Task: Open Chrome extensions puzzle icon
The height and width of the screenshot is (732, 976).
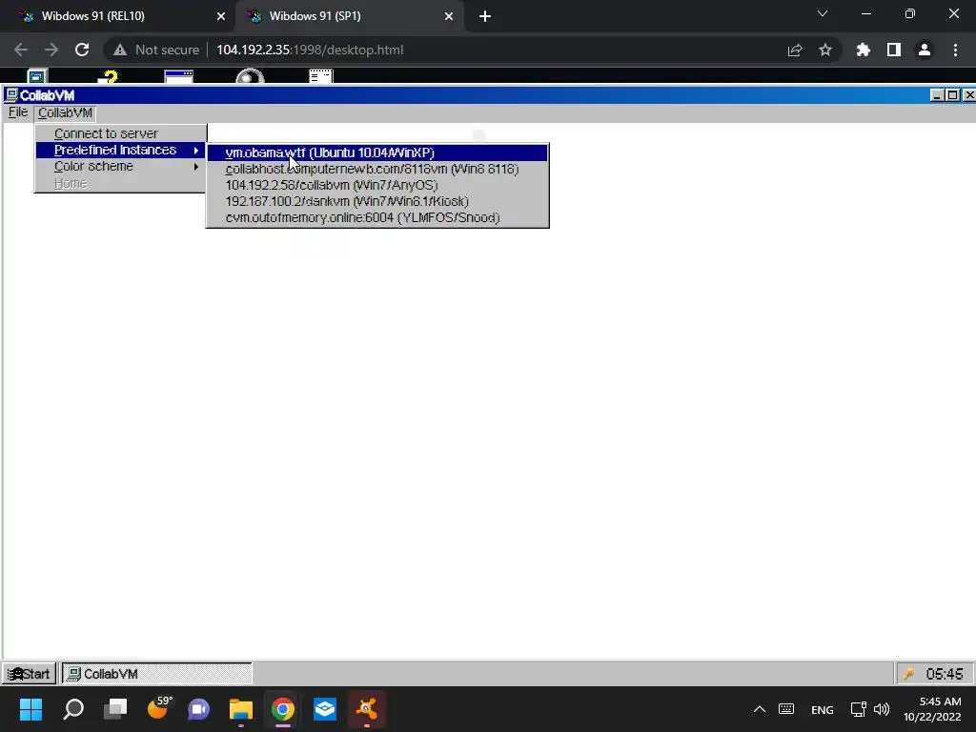Action: click(x=863, y=50)
